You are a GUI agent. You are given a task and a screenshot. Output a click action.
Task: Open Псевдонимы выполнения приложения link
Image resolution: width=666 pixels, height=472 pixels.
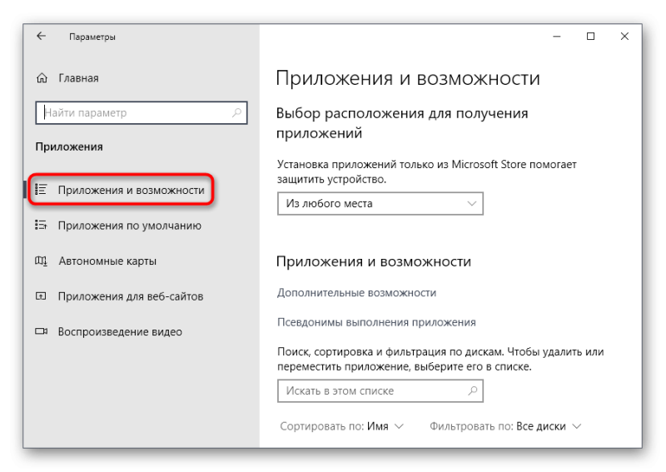click(376, 322)
